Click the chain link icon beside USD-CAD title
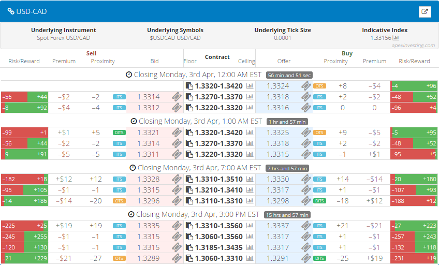The height and width of the screenshot is (265, 439). (x=11, y=11)
